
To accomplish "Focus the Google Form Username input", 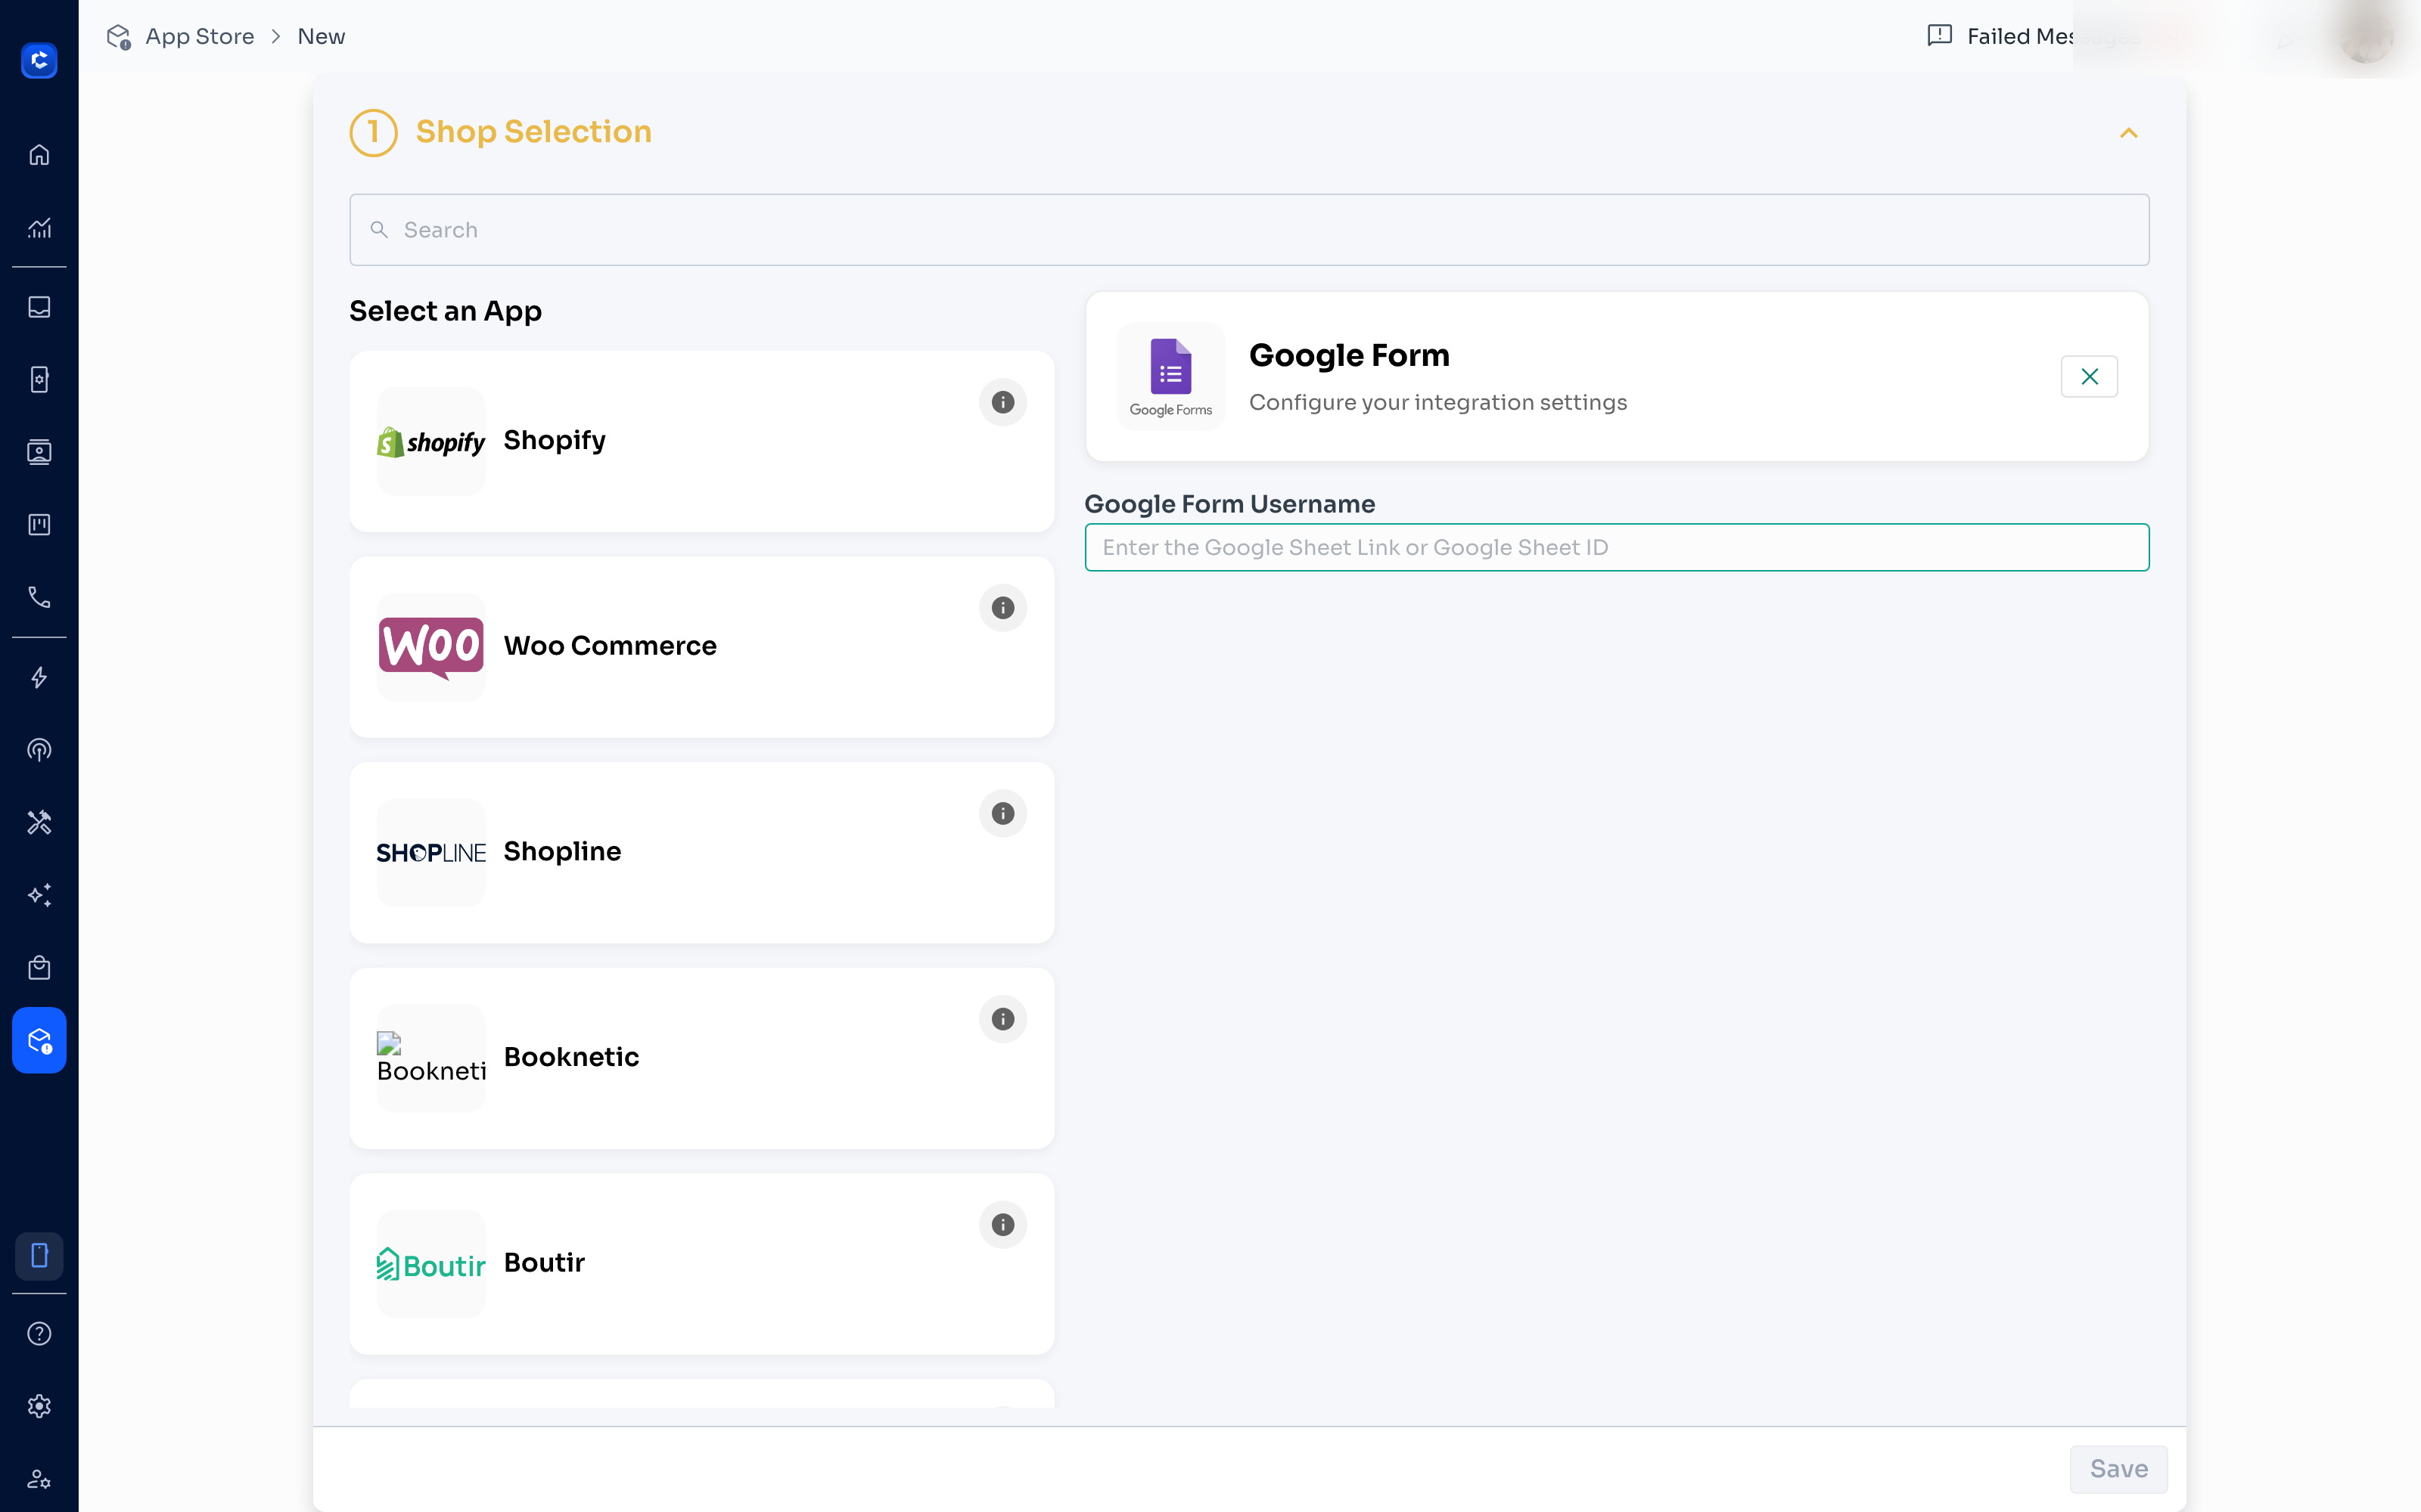I will coord(1617,547).
